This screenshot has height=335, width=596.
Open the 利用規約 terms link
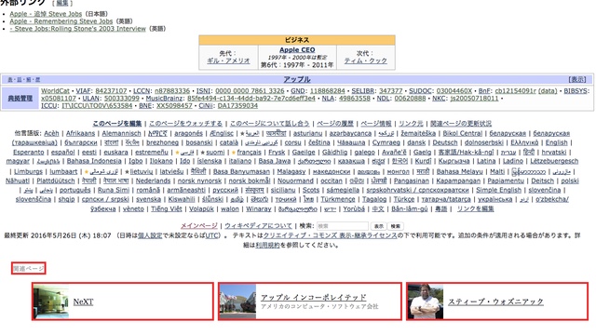point(267,245)
